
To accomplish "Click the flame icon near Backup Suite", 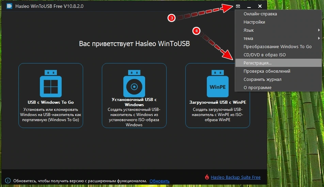I will tap(207, 177).
